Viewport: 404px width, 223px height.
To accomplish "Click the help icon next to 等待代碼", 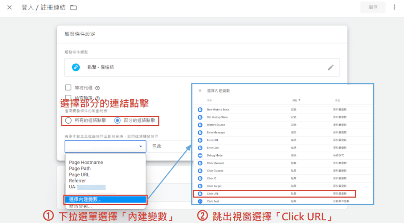I will tap(97, 88).
